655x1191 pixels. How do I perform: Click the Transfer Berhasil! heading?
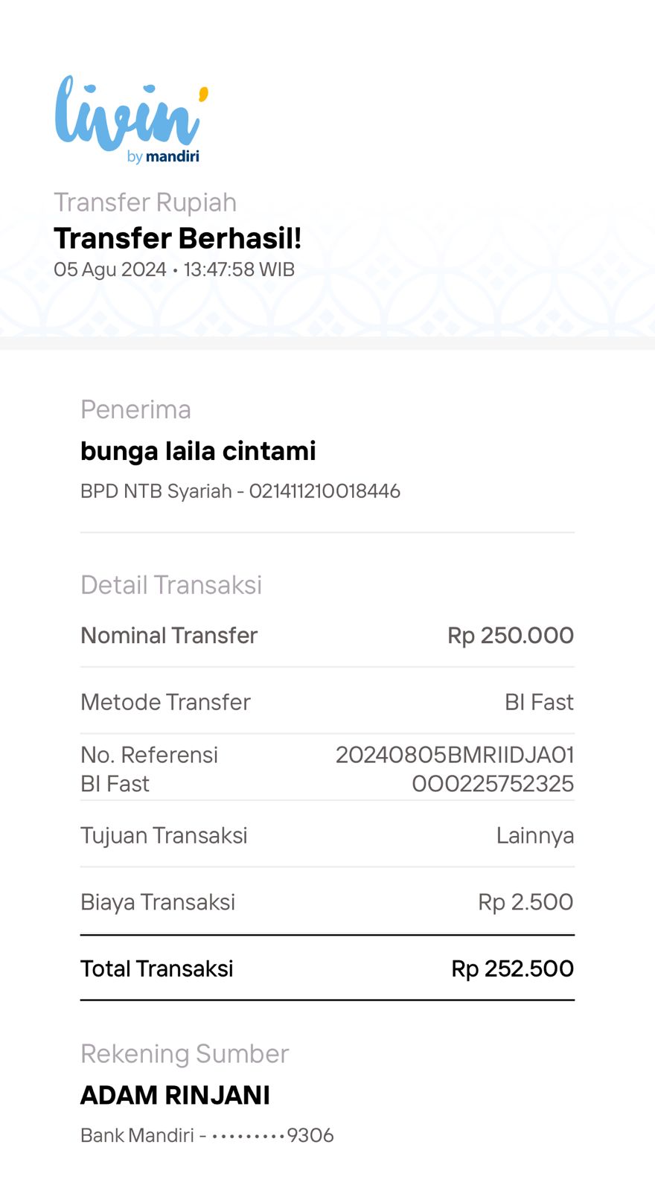point(177,238)
